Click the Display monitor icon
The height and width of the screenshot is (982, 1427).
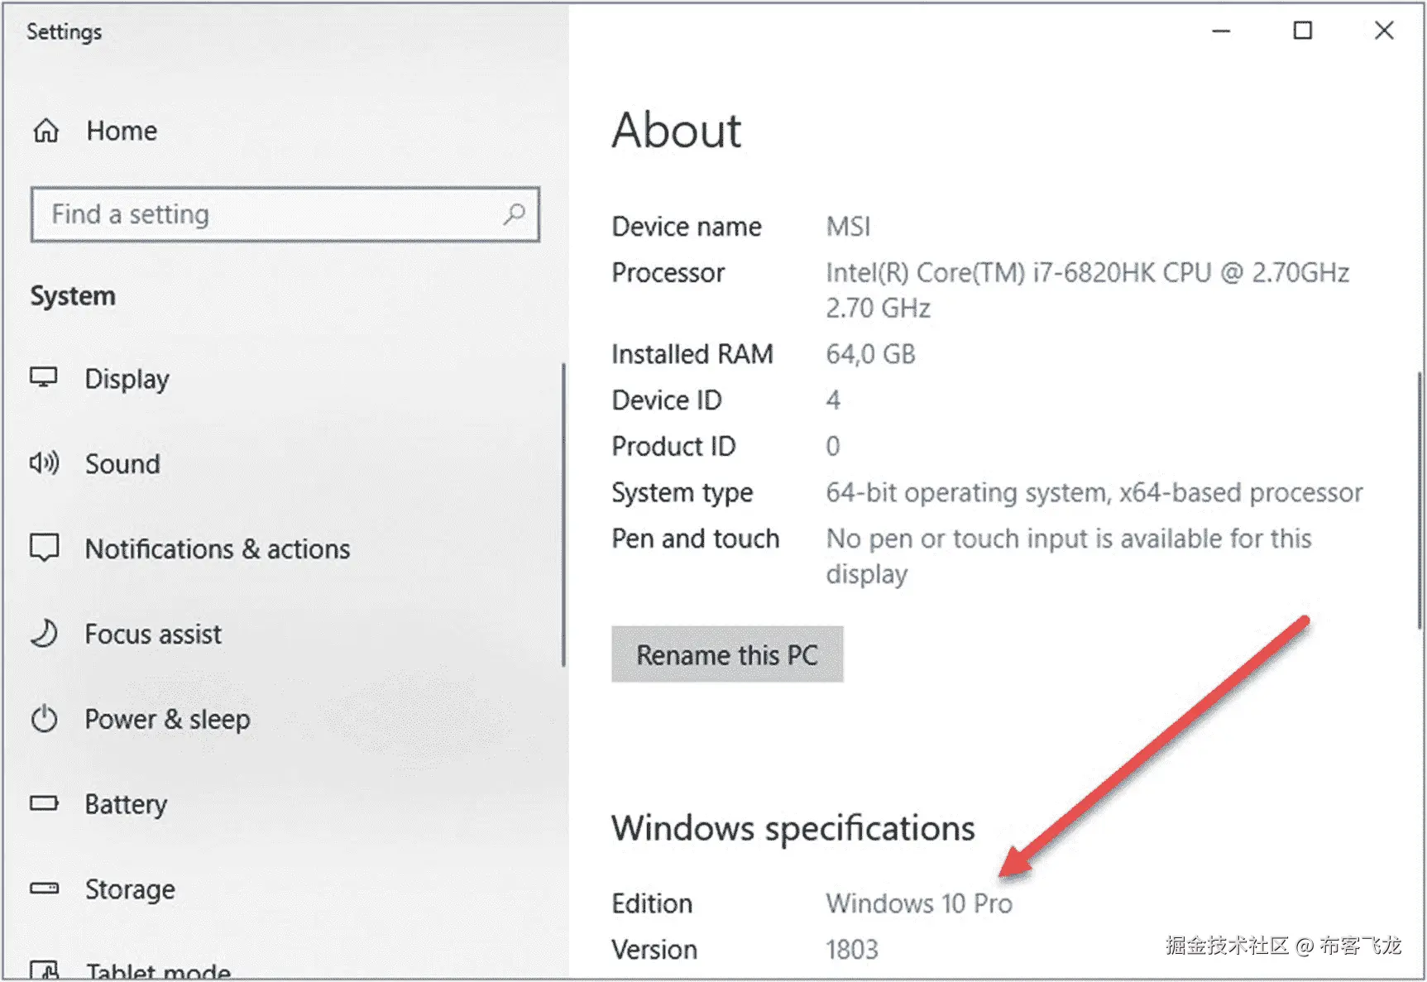click(x=44, y=378)
